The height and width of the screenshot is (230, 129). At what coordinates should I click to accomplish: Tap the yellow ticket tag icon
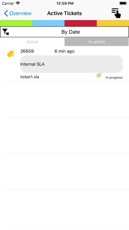(11, 53)
